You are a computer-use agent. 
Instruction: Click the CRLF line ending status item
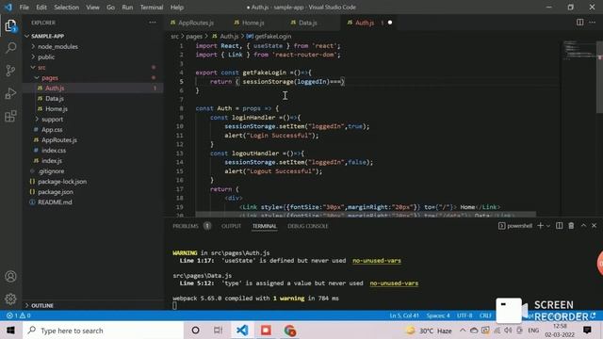point(485,315)
